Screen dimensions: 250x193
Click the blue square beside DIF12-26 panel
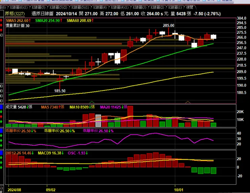click(1, 153)
